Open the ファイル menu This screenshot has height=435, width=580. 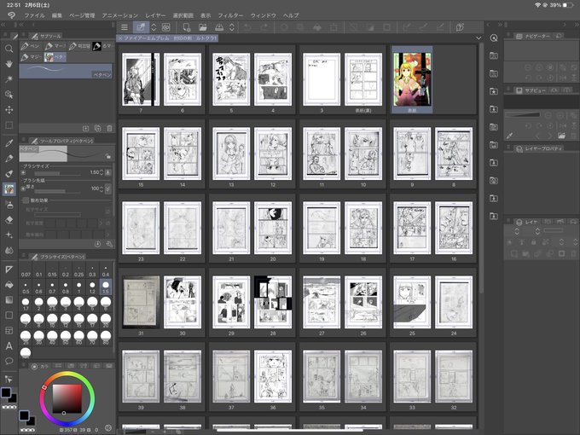(34, 15)
